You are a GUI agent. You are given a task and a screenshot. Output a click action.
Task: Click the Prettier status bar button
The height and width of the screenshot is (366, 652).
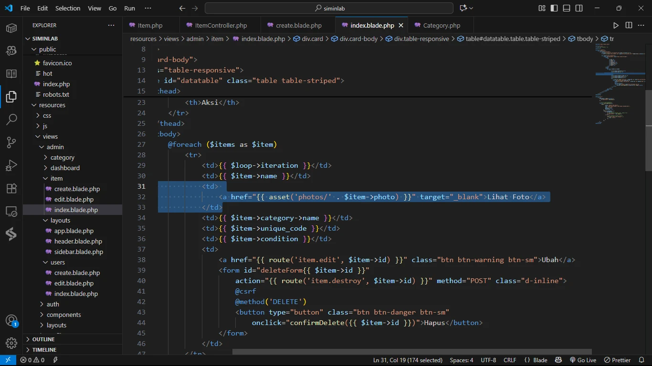tap(618, 360)
